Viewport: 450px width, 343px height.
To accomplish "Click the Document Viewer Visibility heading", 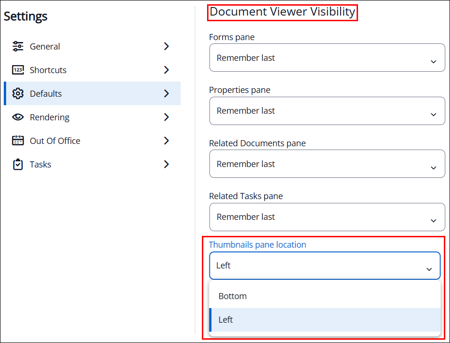I will (x=283, y=12).
